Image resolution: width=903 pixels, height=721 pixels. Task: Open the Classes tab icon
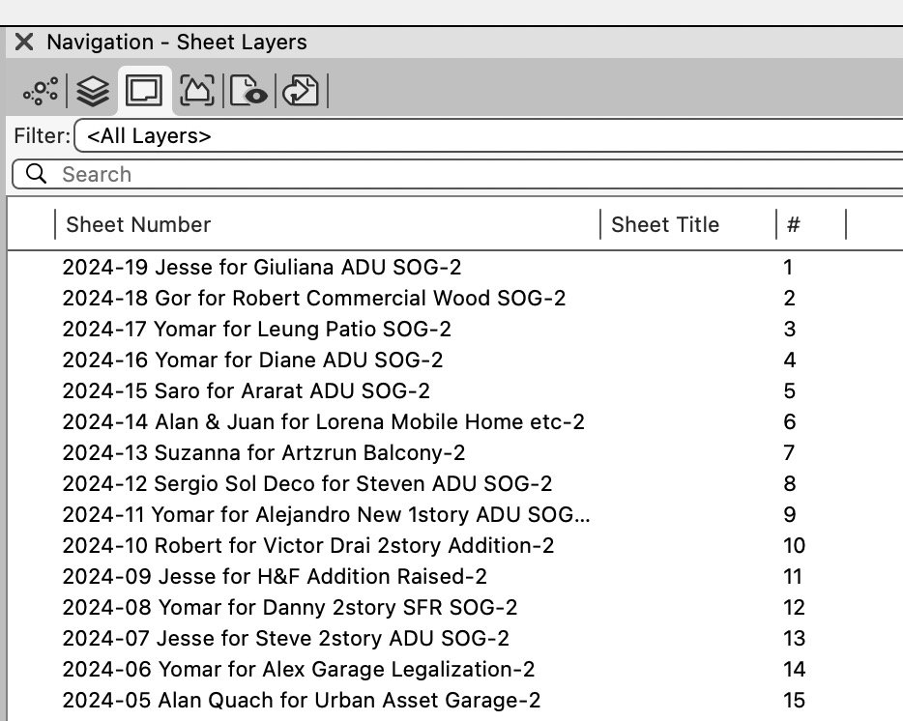click(40, 90)
